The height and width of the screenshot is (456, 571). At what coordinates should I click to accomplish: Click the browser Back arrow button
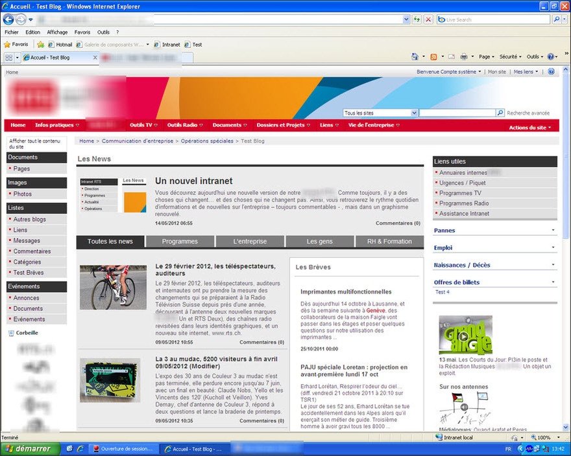(9, 19)
